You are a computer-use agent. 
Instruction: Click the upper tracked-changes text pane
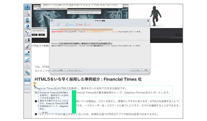tap(100, 33)
